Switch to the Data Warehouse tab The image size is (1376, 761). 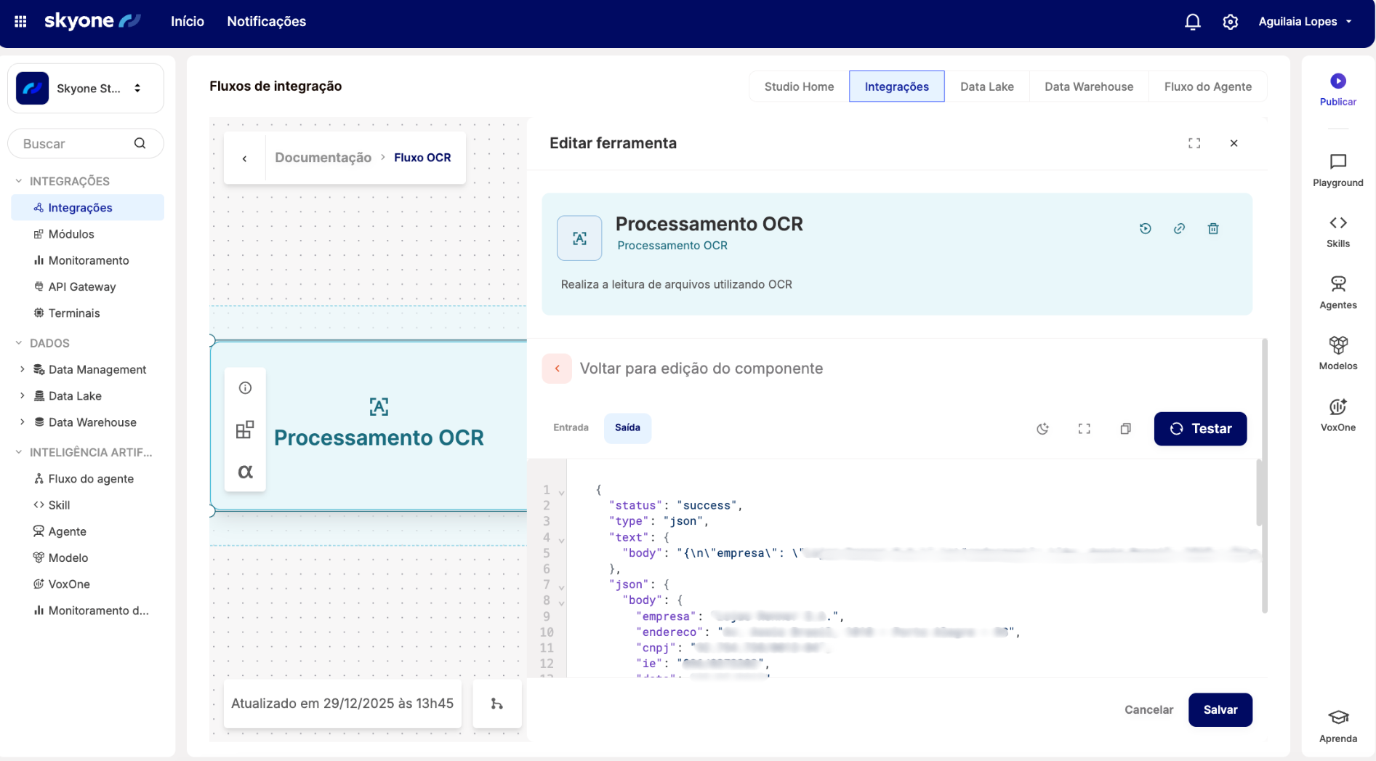(x=1088, y=86)
